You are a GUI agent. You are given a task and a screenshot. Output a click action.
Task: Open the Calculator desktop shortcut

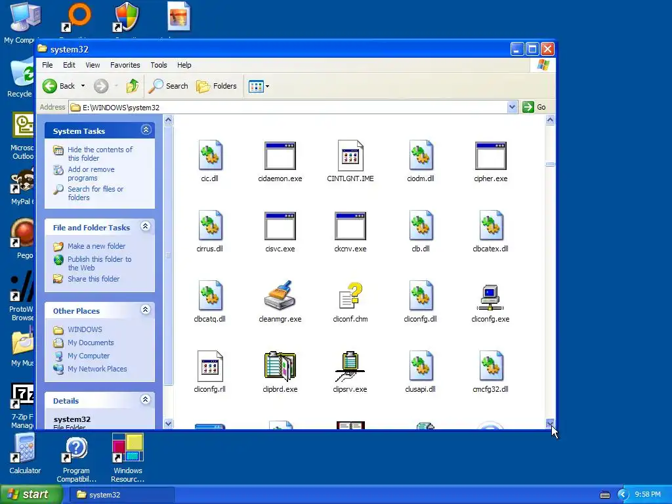tap(25, 454)
